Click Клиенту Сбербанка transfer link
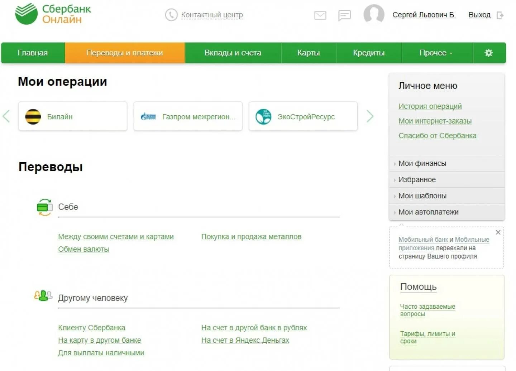 pos(92,328)
